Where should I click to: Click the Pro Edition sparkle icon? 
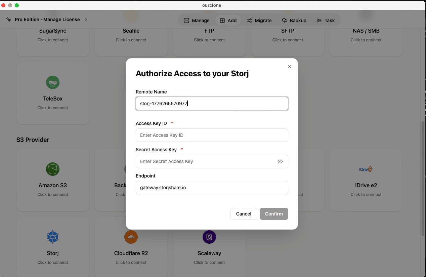tap(8, 19)
